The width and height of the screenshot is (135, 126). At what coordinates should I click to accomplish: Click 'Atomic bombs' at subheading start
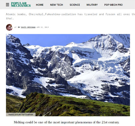pyautogui.click(x=16, y=14)
